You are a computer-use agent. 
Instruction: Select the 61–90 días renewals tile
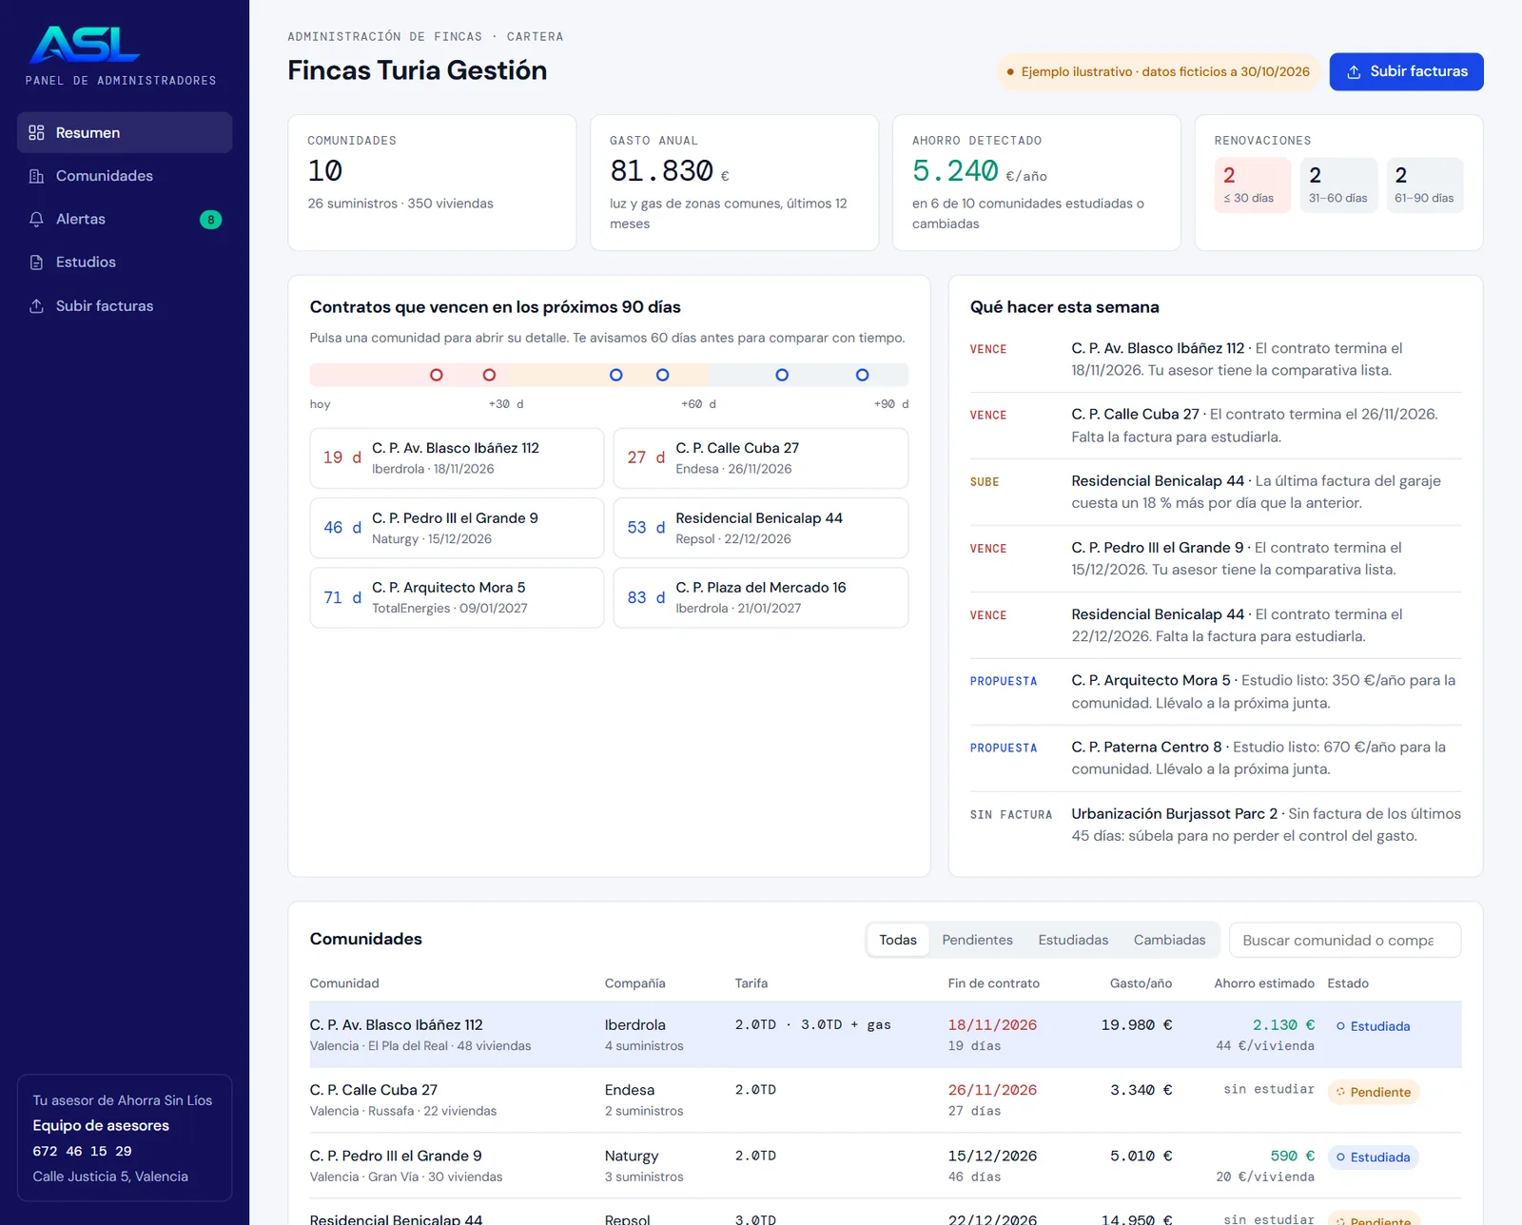pos(1424,185)
